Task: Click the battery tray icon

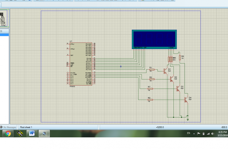Action: [x=204, y=134]
